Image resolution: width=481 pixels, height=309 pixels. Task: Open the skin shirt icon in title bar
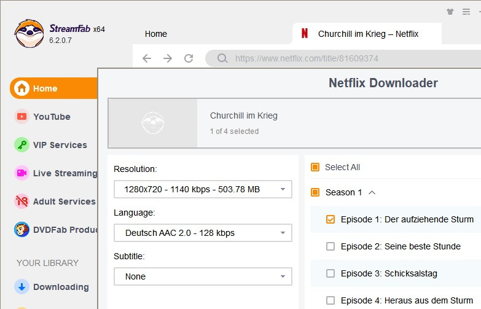coord(450,12)
